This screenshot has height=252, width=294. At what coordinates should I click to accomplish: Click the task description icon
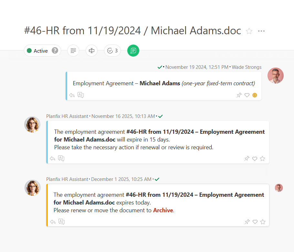(x=73, y=50)
